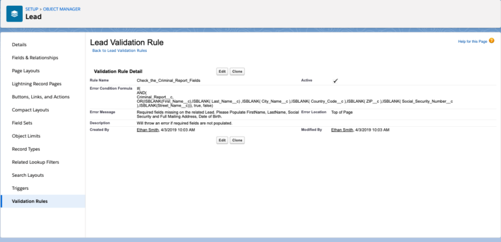Open Ethan Smith link under Created By
501x242 pixels.
[x=147, y=130]
